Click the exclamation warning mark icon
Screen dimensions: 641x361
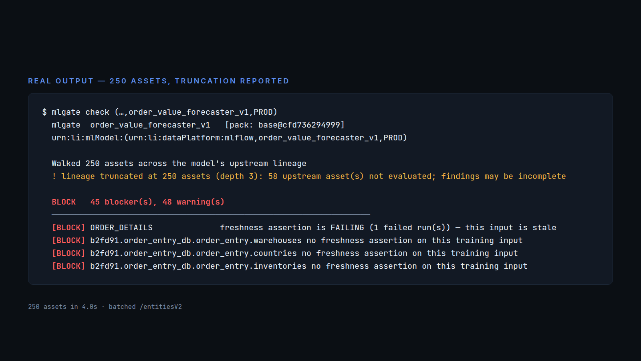click(54, 176)
